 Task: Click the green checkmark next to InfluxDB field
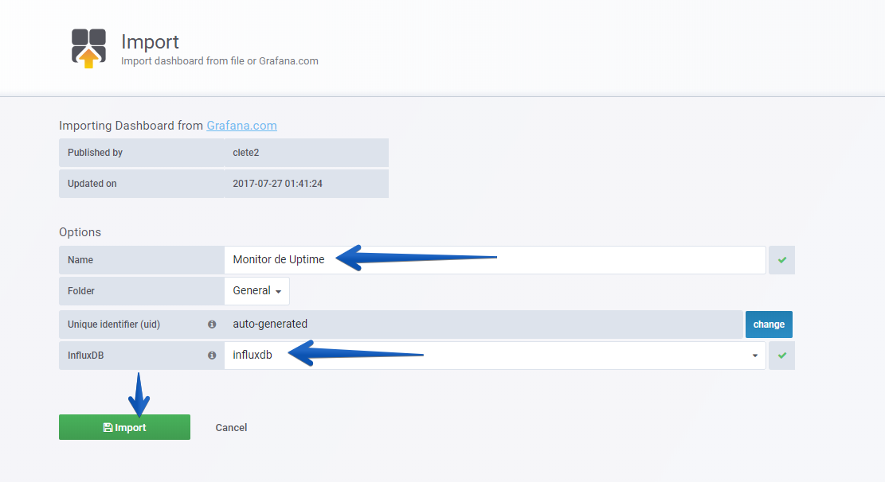tap(781, 356)
